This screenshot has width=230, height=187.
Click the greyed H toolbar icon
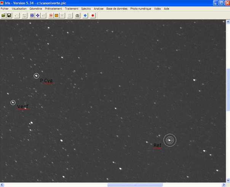tap(62, 15)
